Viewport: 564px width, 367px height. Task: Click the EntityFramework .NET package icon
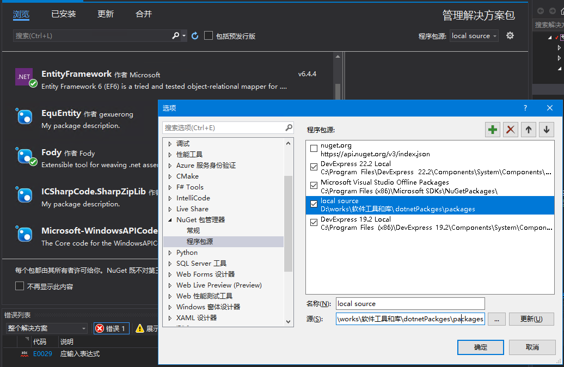[24, 77]
